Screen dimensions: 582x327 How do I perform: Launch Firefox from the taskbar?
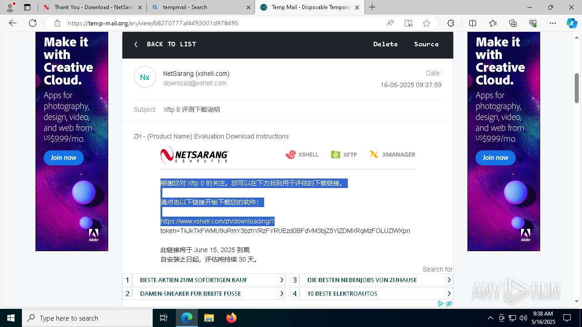tap(231, 318)
